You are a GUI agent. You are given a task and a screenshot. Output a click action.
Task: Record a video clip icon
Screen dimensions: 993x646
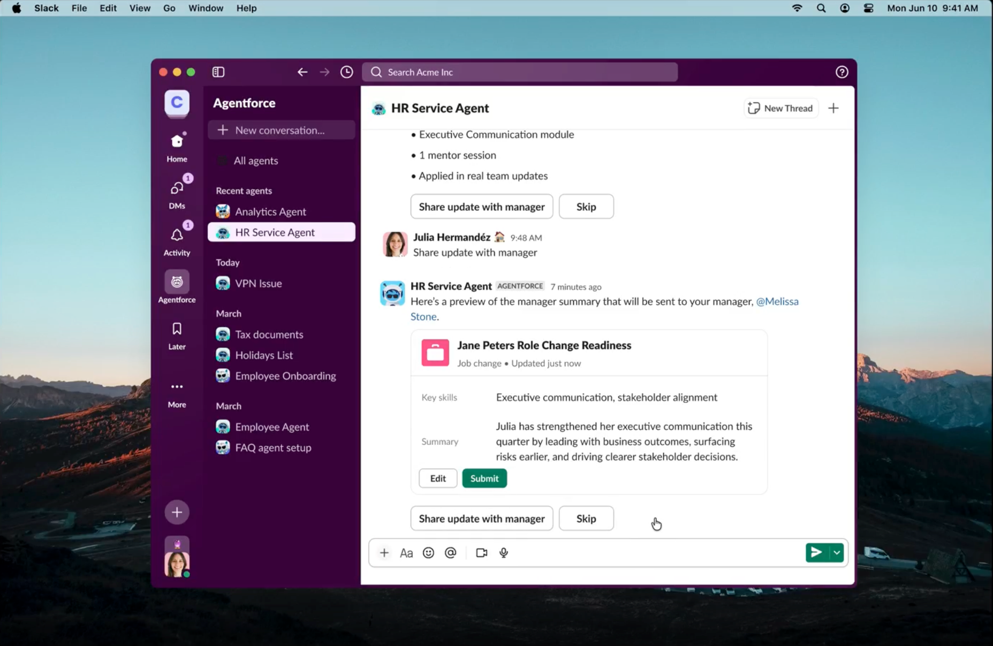coord(481,553)
